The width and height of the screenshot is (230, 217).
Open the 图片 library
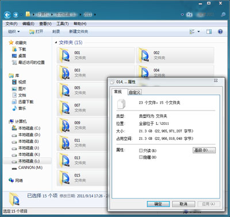pos(19,89)
